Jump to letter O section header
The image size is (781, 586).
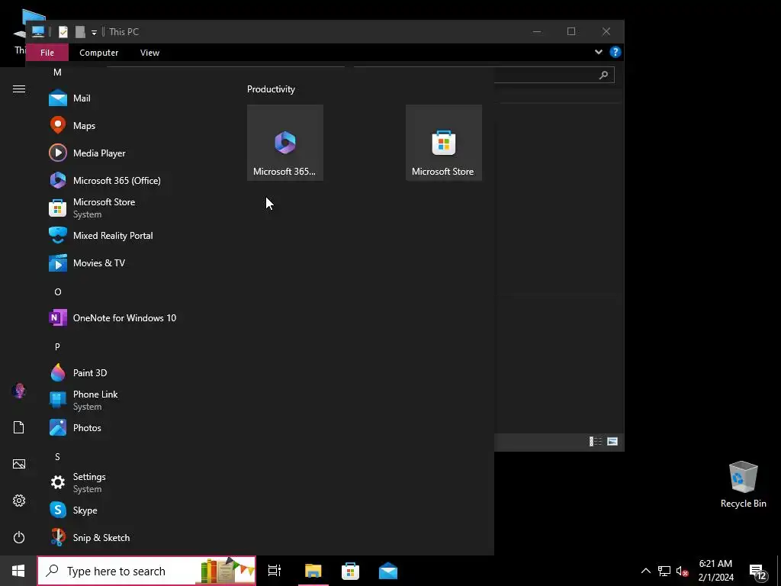click(x=58, y=292)
